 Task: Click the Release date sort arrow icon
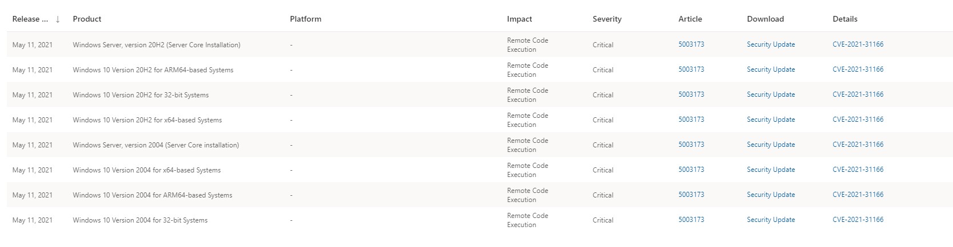coord(58,19)
